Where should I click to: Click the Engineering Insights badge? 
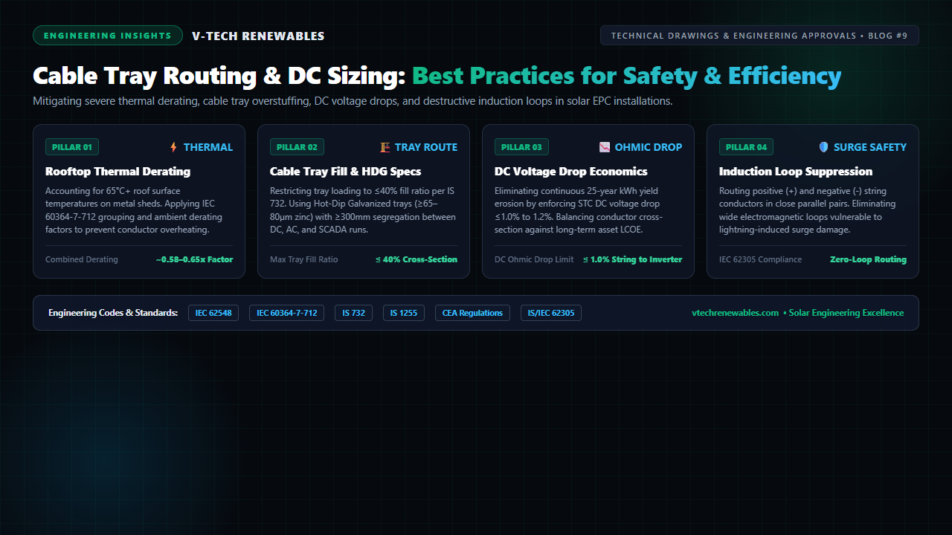coord(108,36)
